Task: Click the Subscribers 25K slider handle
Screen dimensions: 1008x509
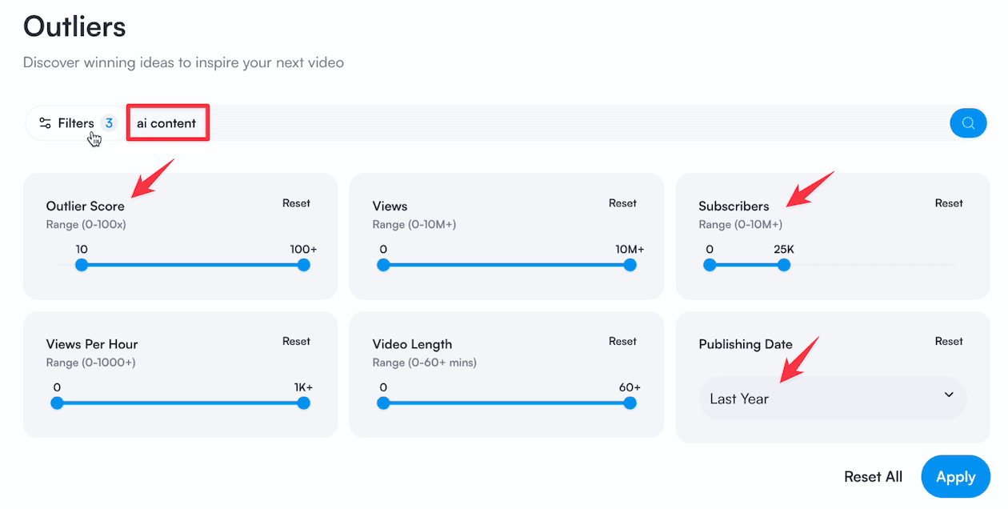Action: tap(784, 265)
